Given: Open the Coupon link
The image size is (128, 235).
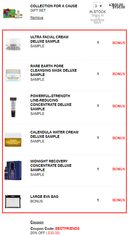Looking at the screenshot, I should [x=37, y=222].
